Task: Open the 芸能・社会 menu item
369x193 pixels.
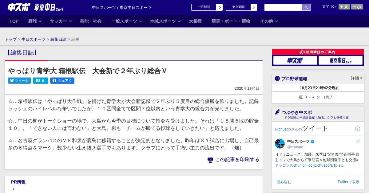Action: (91, 21)
